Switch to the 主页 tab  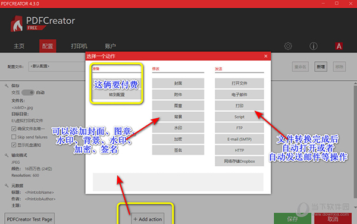click(19, 46)
